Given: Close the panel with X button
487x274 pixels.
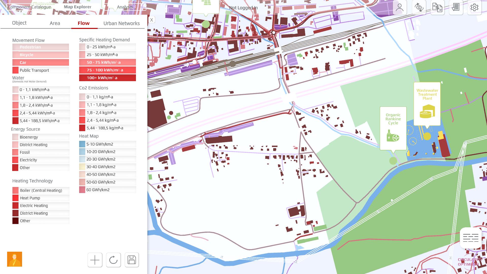Looking at the screenshot, I should tap(151, 20).
